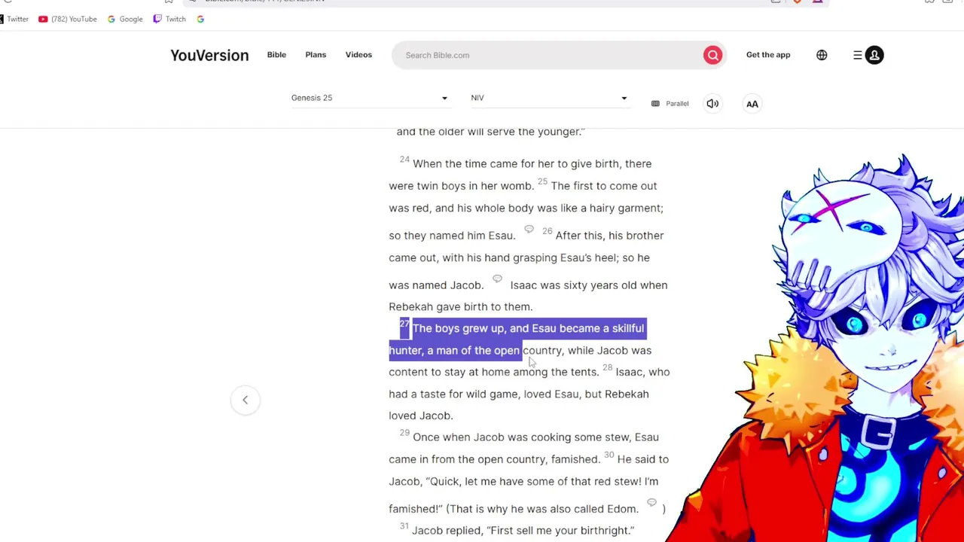Viewport: 964px width, 542px height.
Task: Click the red search button
Action: [712, 55]
